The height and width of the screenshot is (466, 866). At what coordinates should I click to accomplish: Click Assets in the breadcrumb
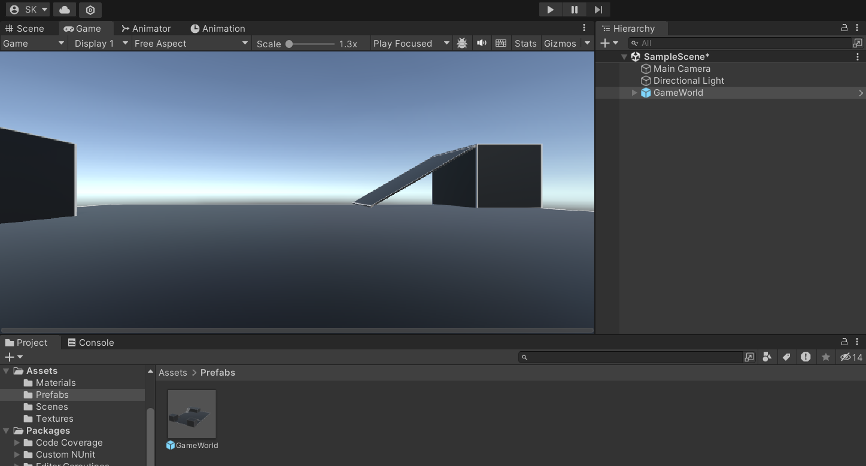173,372
